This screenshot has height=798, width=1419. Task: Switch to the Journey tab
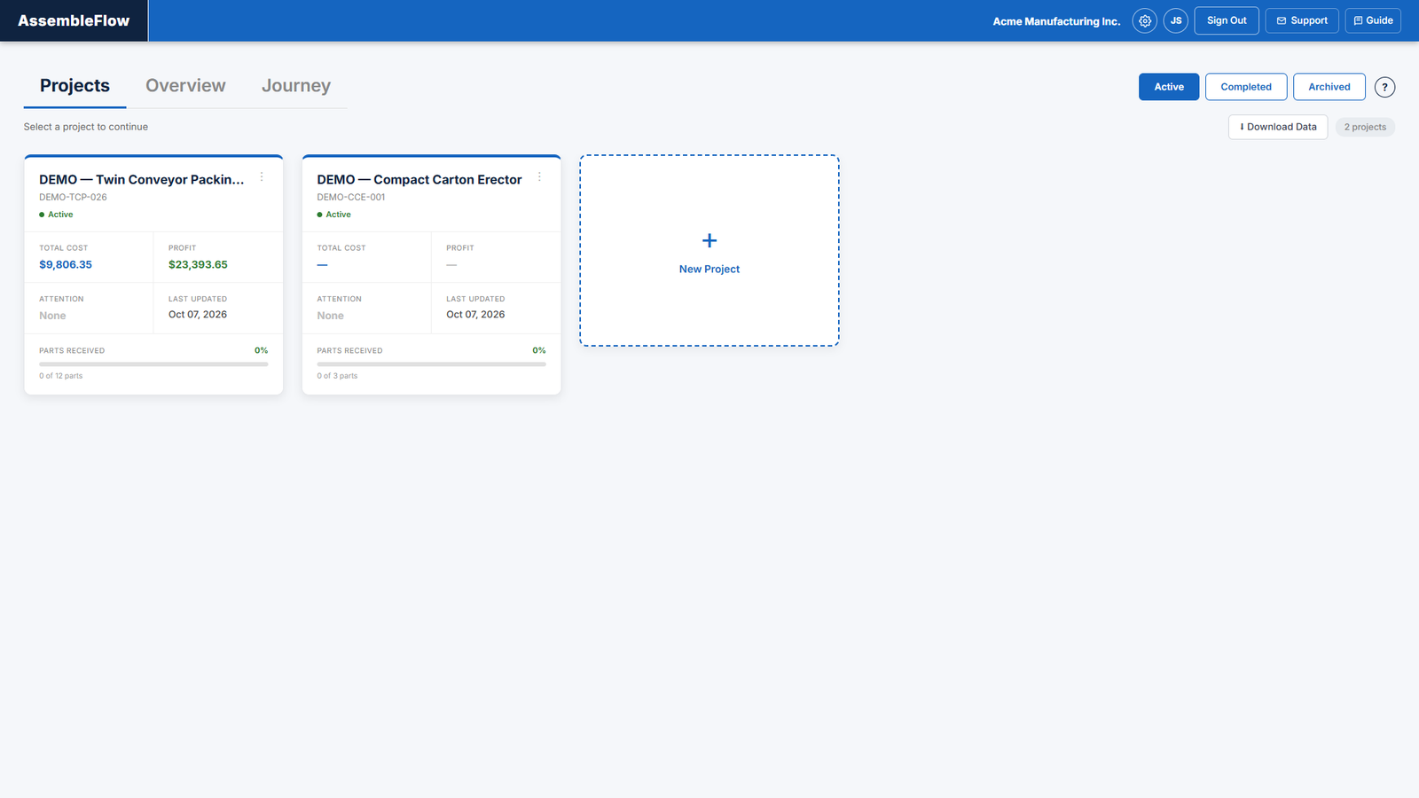click(x=296, y=86)
